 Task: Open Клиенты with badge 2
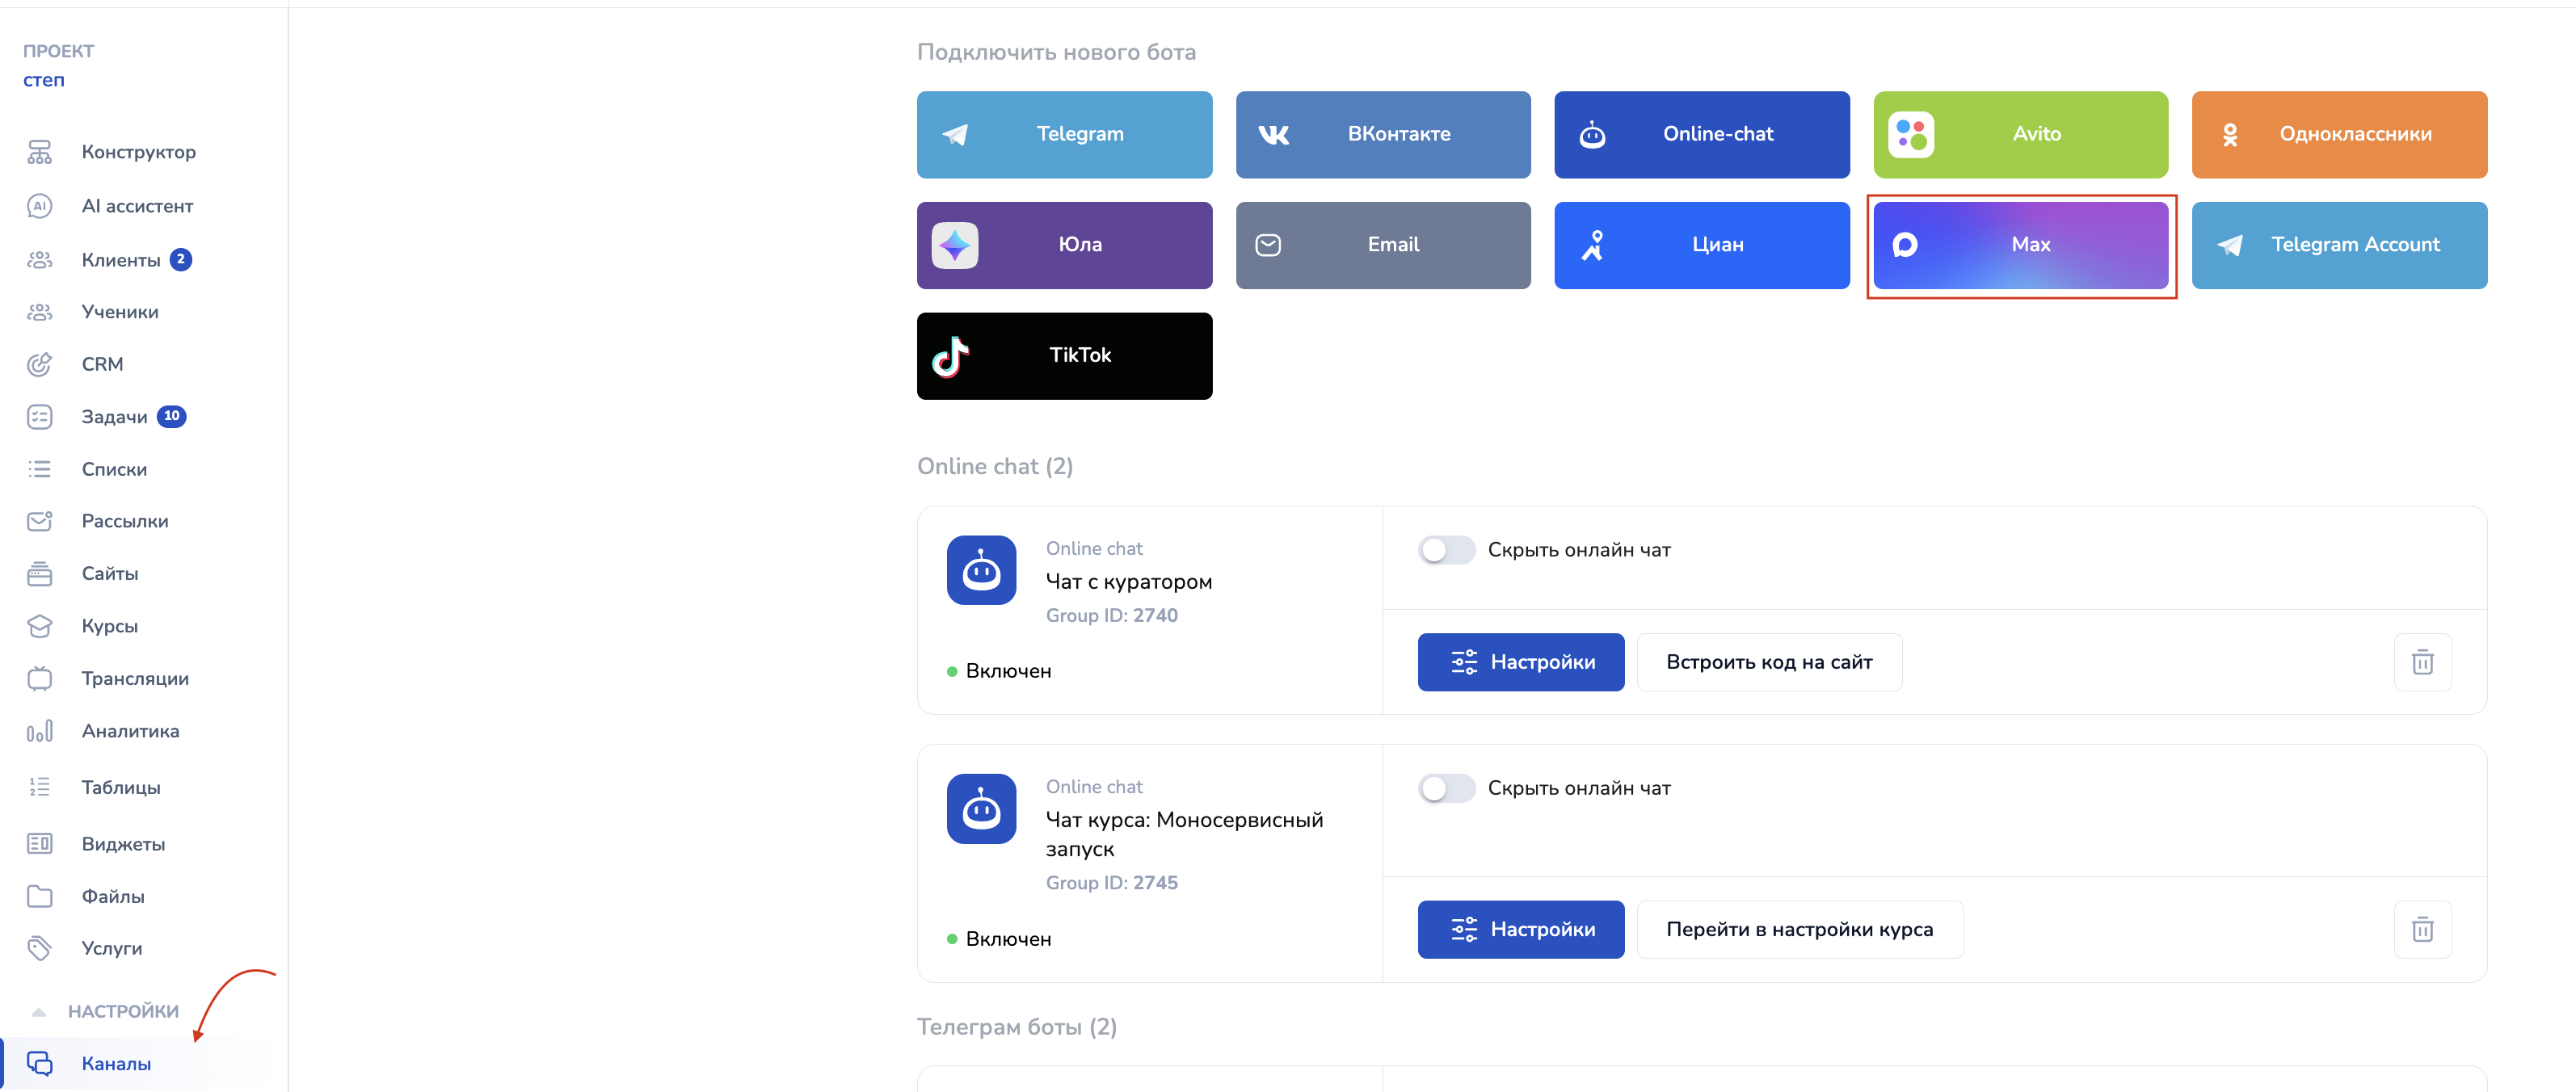point(120,260)
